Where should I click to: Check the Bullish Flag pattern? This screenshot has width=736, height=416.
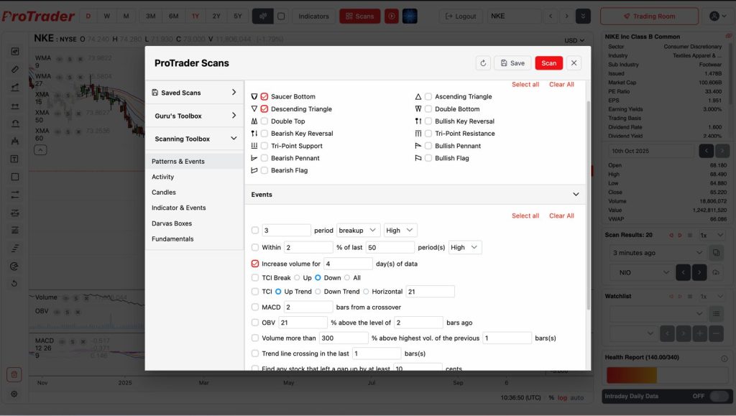click(428, 158)
